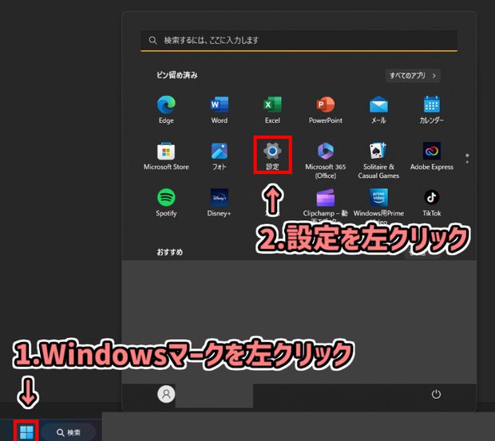Screen dimensions: 495x441
Task: Open すべてのアプリ list
Action: pos(413,76)
